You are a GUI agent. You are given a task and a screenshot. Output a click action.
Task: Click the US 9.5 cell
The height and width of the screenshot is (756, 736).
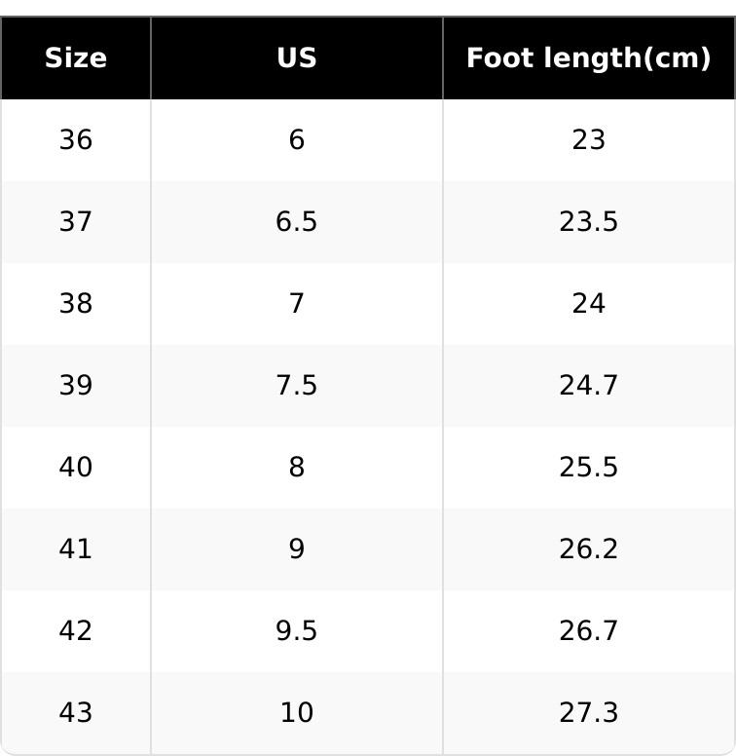click(296, 631)
